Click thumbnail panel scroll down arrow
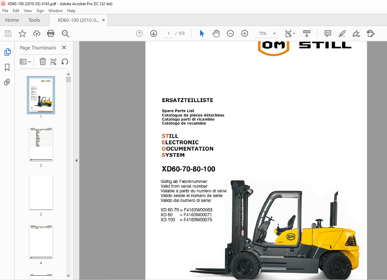The image size is (387, 280). [x=68, y=275]
